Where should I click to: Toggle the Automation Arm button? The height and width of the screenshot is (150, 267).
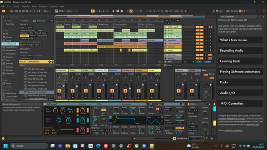pyautogui.click(x=131, y=11)
